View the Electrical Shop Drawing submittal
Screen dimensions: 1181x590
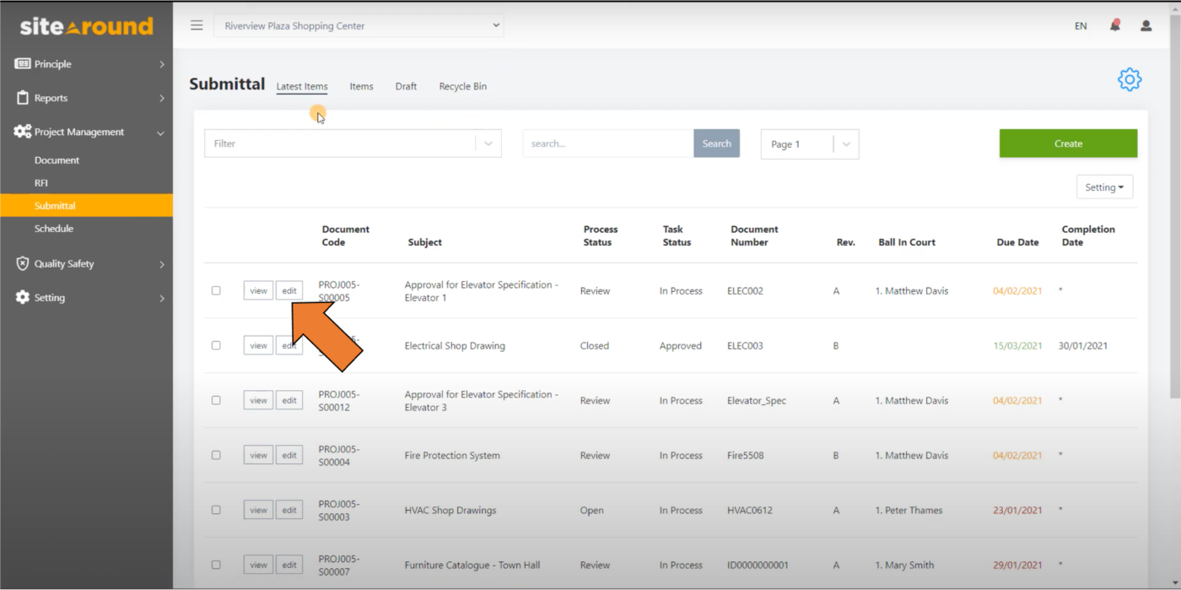[x=258, y=345]
